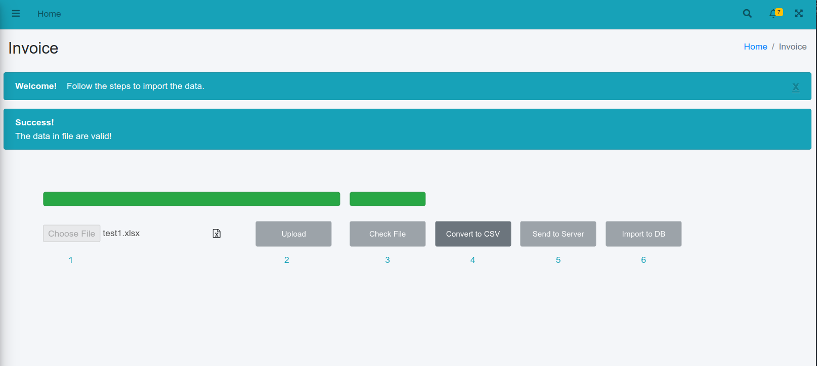Click the bold Welcome! alert label
The width and height of the screenshot is (817, 366).
tap(36, 86)
